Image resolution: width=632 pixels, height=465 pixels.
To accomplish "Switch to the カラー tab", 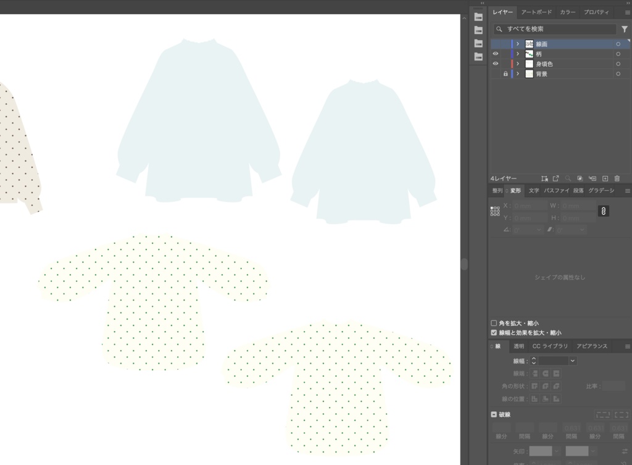I will [x=568, y=12].
